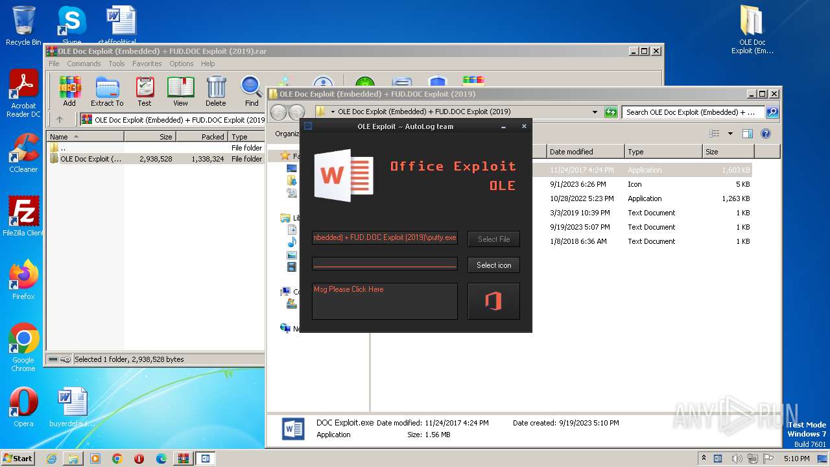Open Google Chrome desktop shortcut
This screenshot has height=467, width=830.
coord(23,348)
